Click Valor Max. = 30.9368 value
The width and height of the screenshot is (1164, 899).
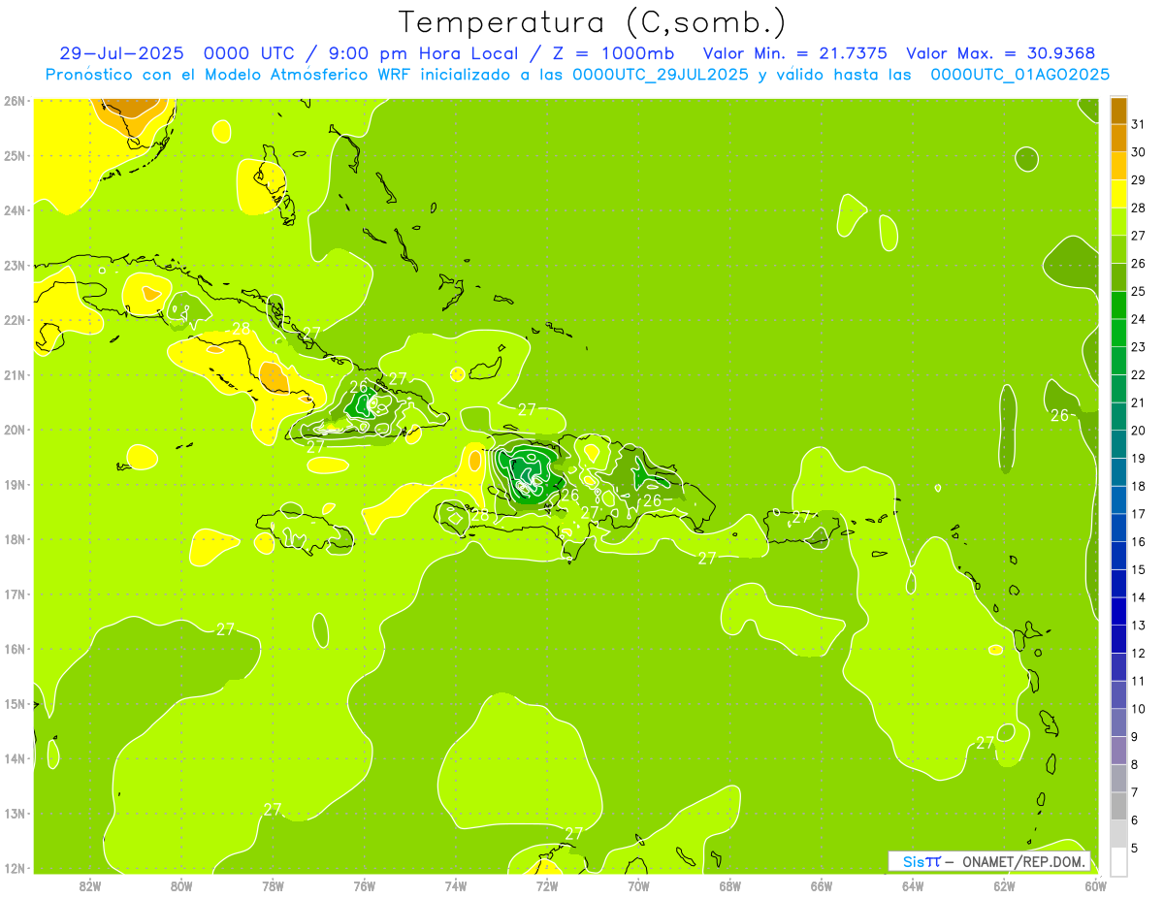[x=1001, y=53]
